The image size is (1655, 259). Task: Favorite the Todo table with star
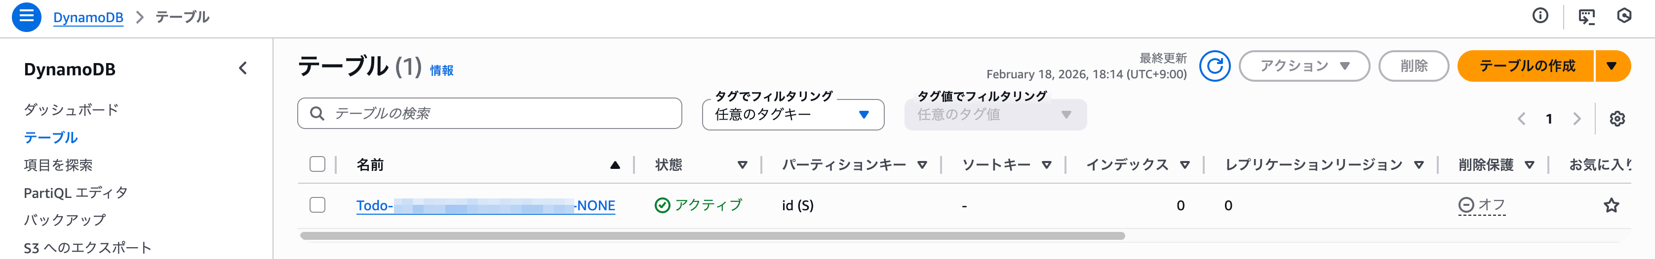coord(1612,205)
